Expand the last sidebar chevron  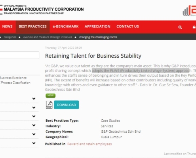pos(34,143)
